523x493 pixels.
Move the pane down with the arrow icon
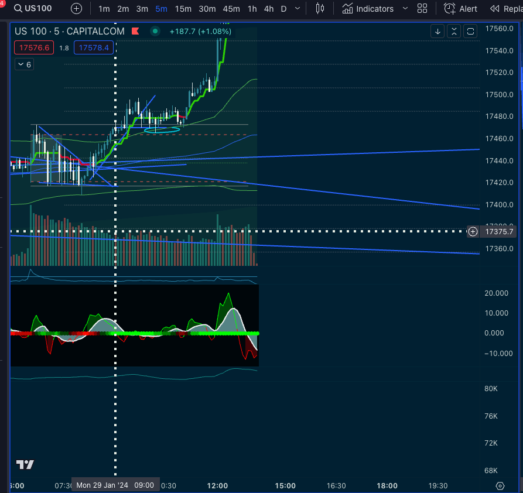pyautogui.click(x=437, y=32)
